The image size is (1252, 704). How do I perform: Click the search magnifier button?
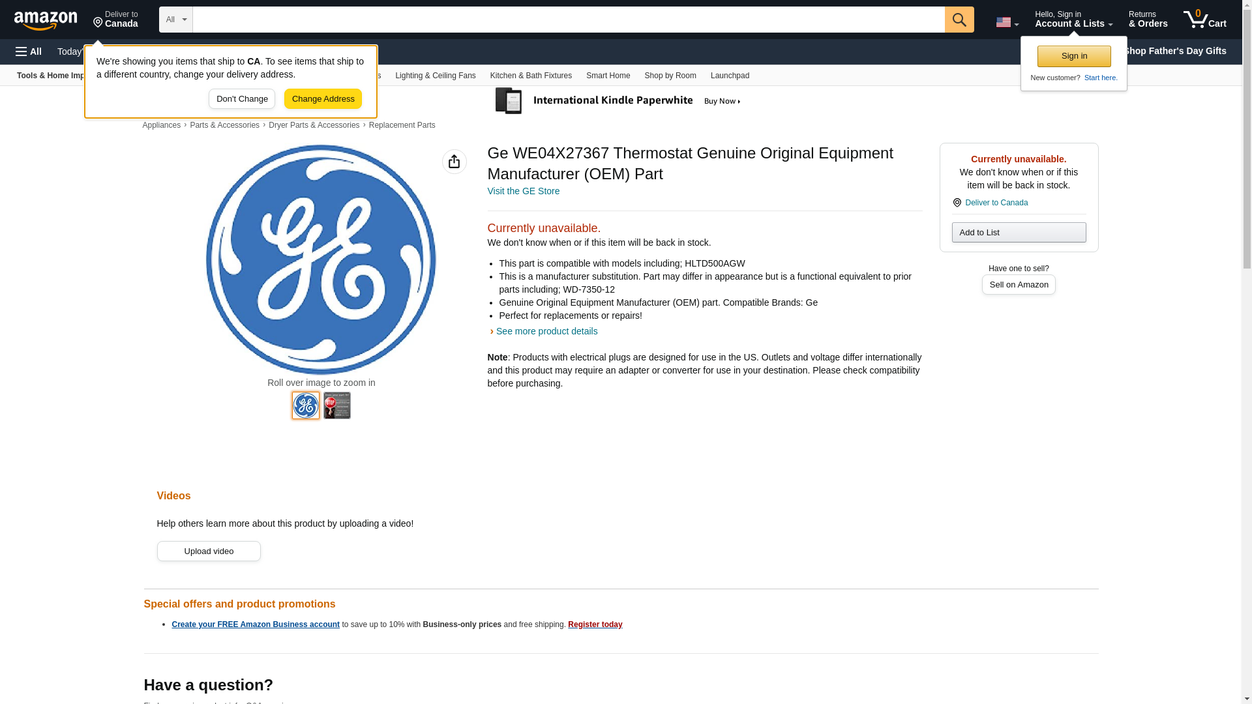(959, 20)
